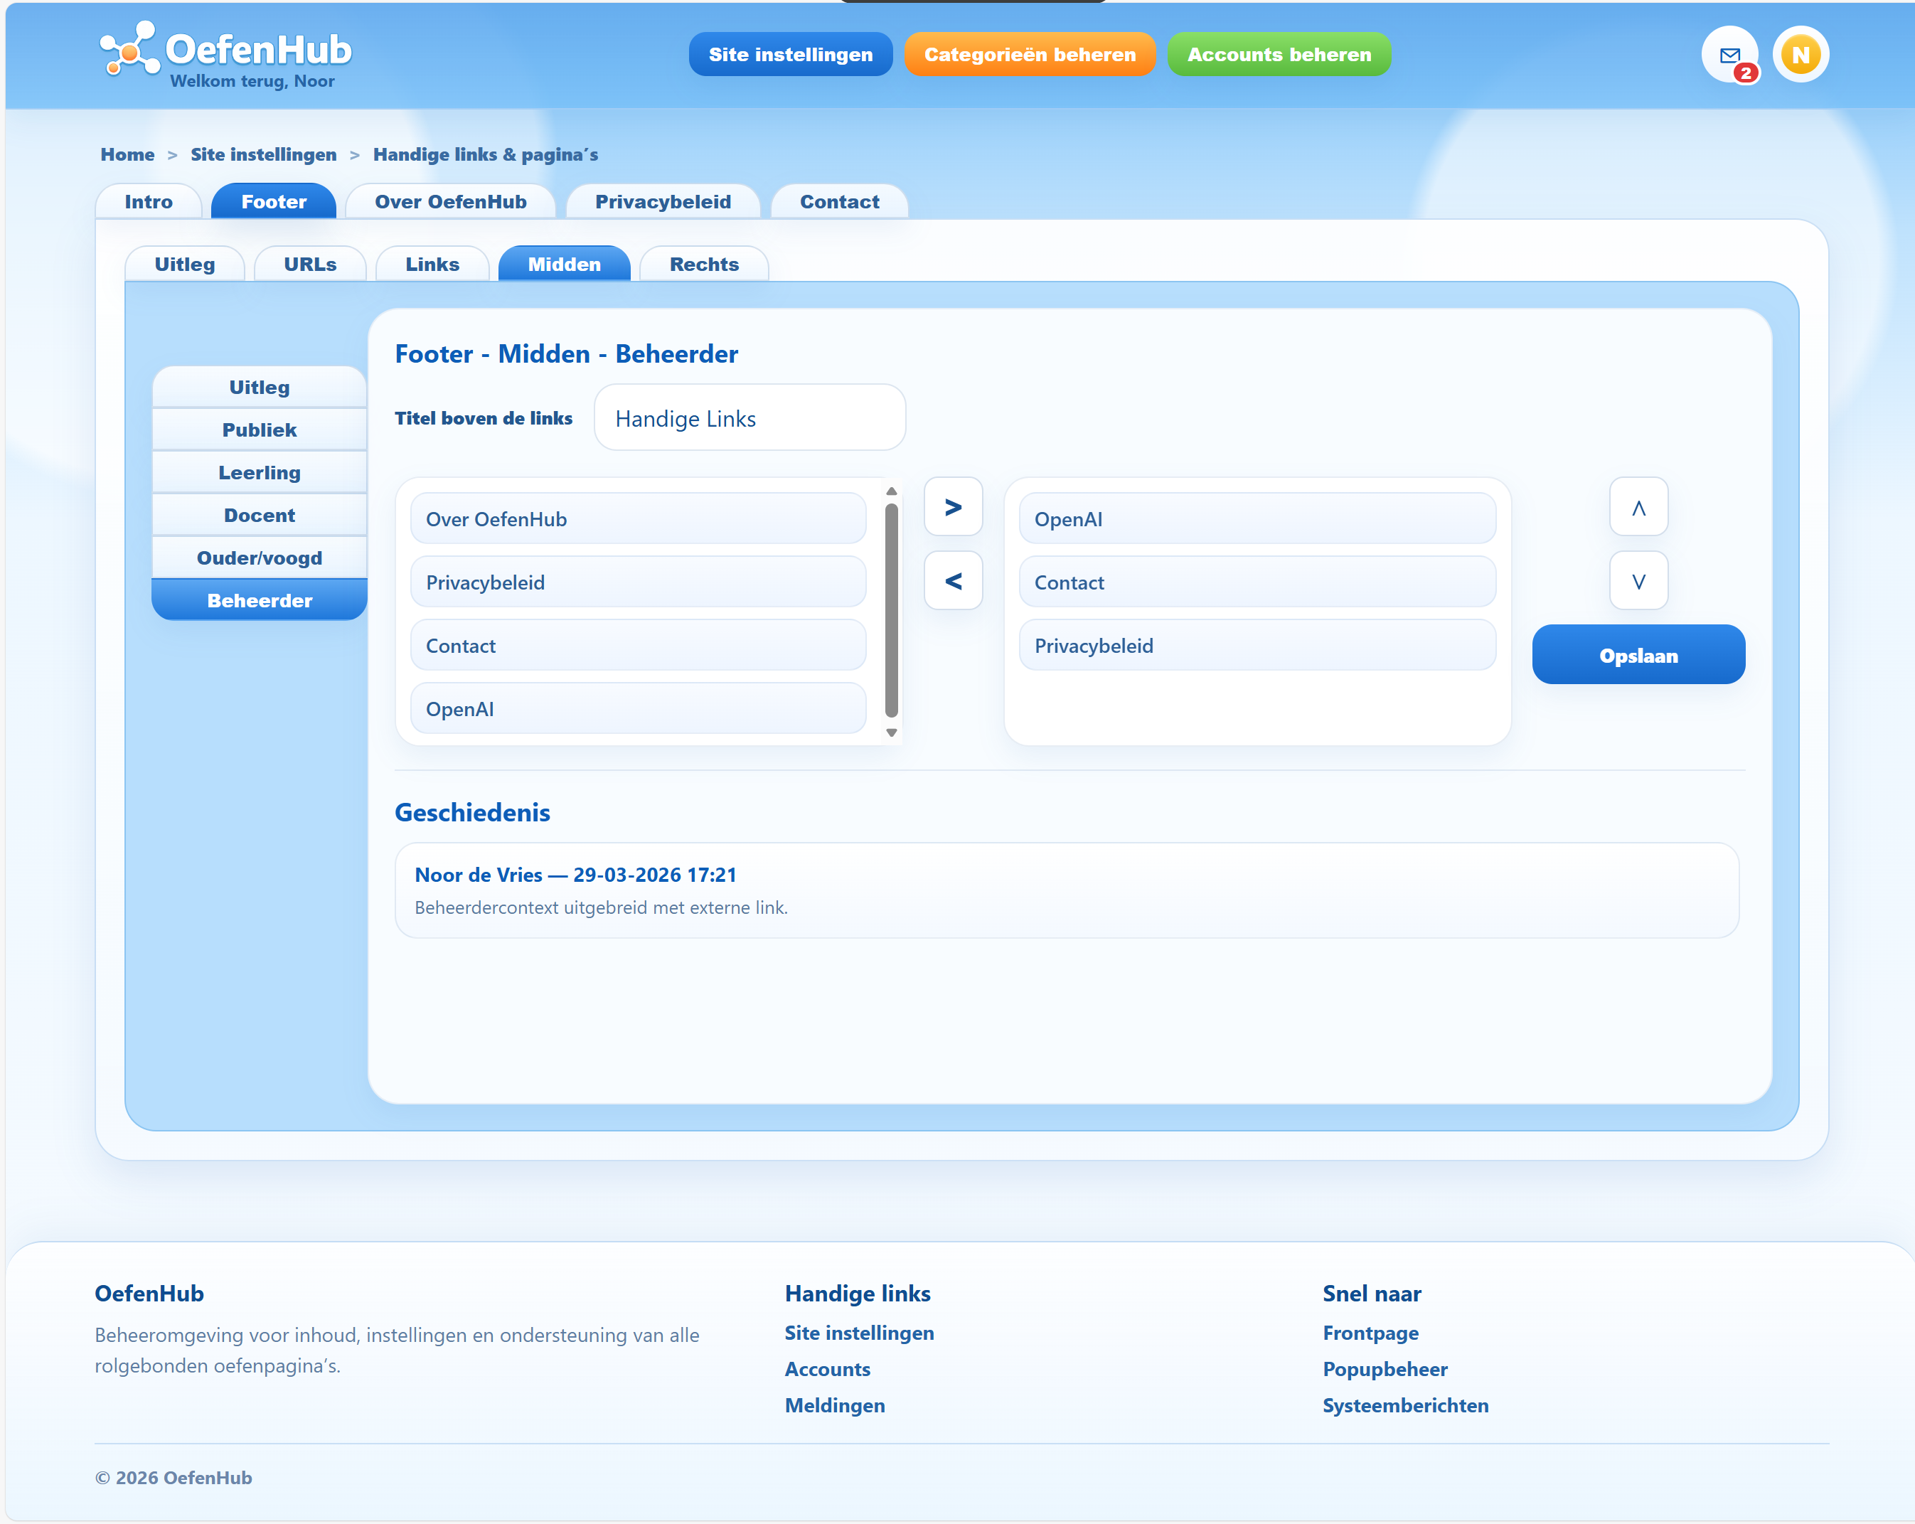The width and height of the screenshot is (1915, 1524).
Task: Go to Home in breadcrumb
Action: point(127,154)
